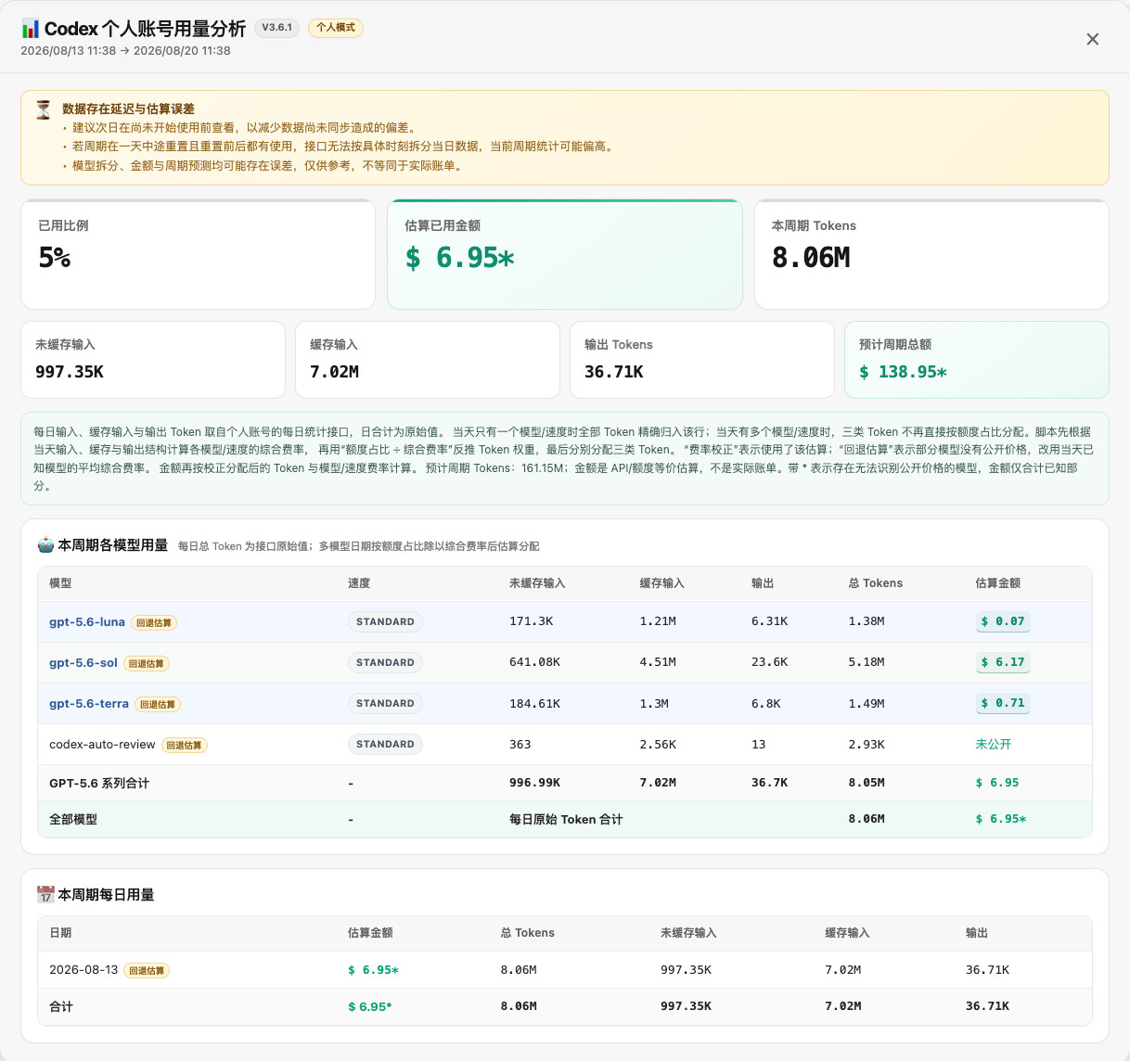This screenshot has height=1061, width=1130.
Task: Click the GPT-5.6 系列合计 row label
Action: 99,784
